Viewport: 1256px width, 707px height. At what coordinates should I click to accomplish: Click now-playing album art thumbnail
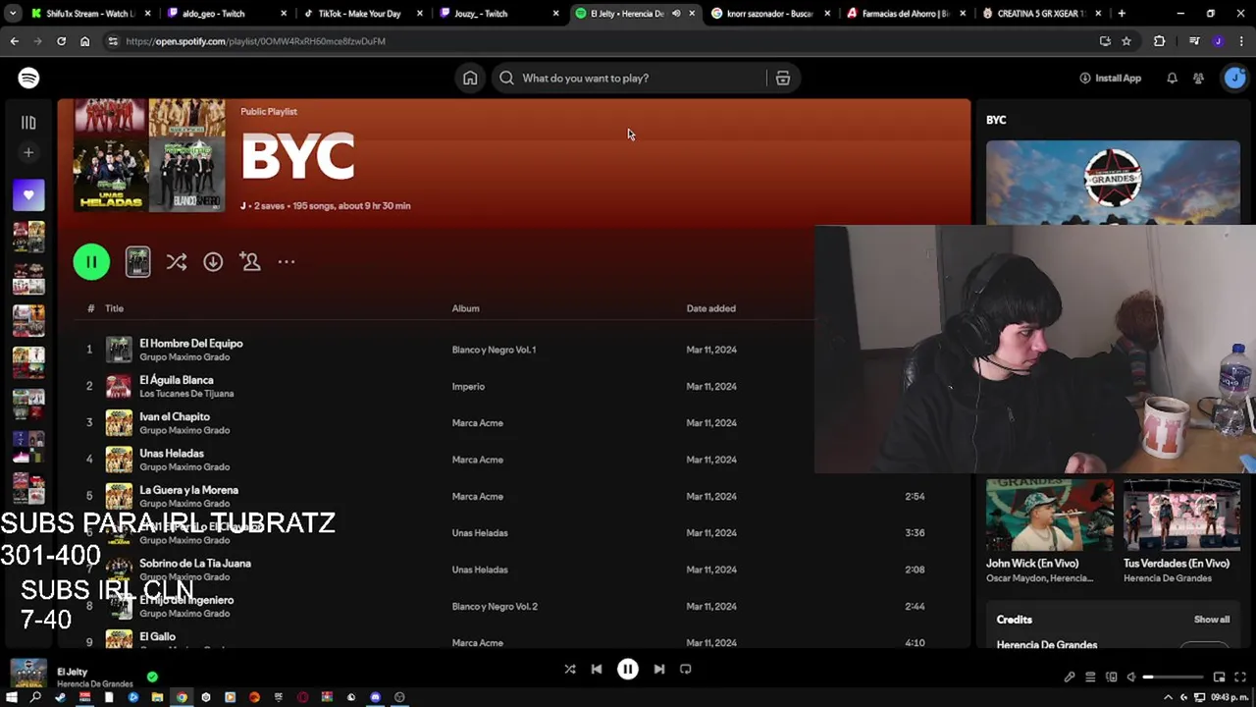28,675
